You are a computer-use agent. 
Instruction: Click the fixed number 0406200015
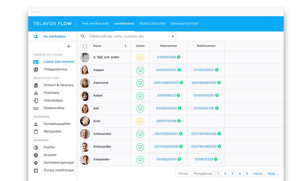(166, 70)
